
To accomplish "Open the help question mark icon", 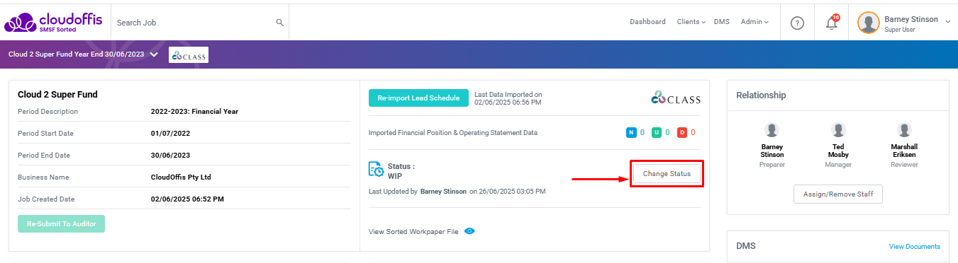I will click(797, 23).
